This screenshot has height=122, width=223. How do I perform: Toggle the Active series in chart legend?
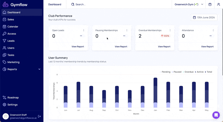(x=199, y=72)
